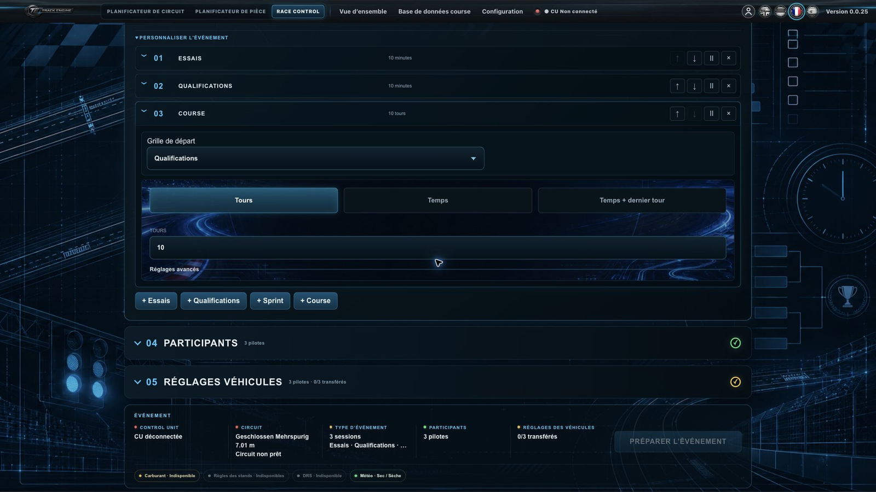Image resolution: width=876 pixels, height=492 pixels.
Task: Select the Temps race mode
Action: point(437,200)
